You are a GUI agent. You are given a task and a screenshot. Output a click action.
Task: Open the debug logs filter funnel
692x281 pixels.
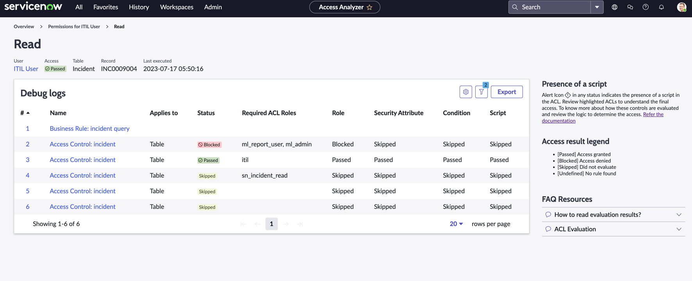[x=482, y=92]
